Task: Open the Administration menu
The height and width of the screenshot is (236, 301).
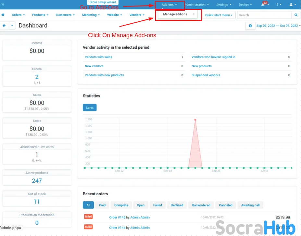Action: (x=196, y=5)
